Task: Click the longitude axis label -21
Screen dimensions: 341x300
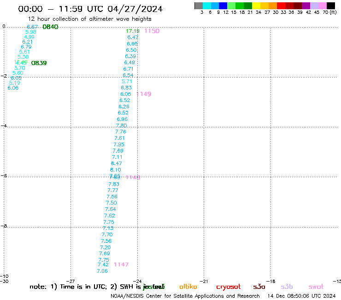Action: pos(204,282)
